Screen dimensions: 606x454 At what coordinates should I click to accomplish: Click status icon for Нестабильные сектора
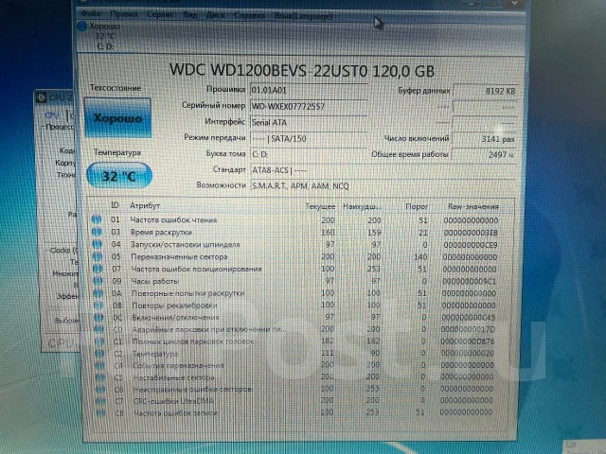(x=100, y=377)
